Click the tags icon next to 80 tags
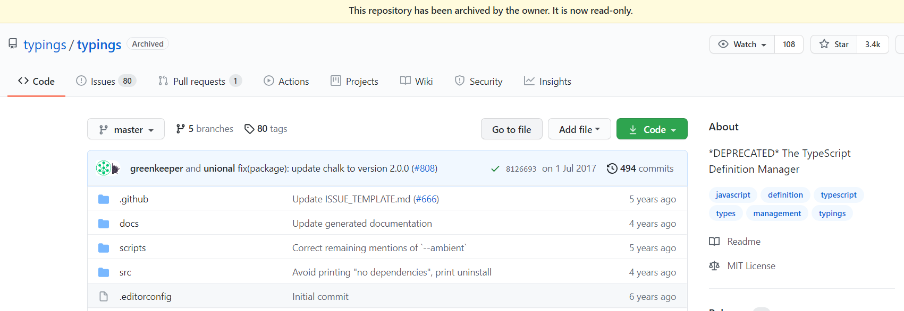This screenshot has height=311, width=904. [249, 129]
